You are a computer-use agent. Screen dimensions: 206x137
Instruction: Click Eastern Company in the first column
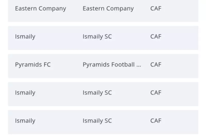[x=40, y=9]
